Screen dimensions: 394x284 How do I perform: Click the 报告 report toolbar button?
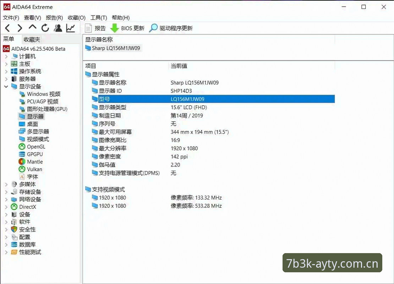click(x=95, y=28)
